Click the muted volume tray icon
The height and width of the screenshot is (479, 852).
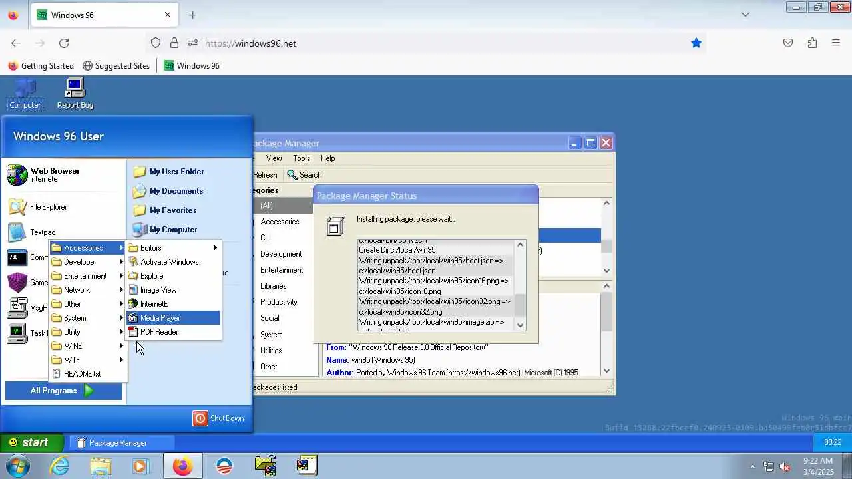click(785, 466)
